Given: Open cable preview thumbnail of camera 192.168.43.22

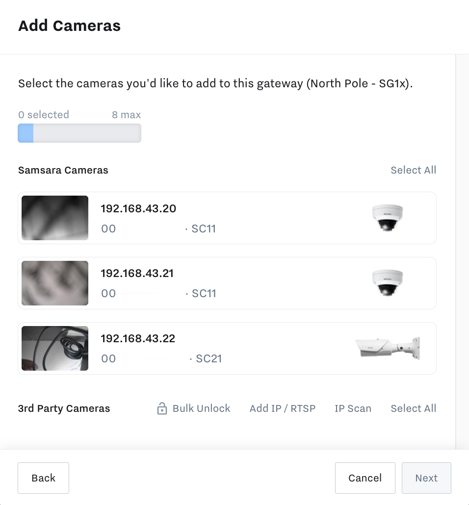Looking at the screenshot, I should coord(55,348).
